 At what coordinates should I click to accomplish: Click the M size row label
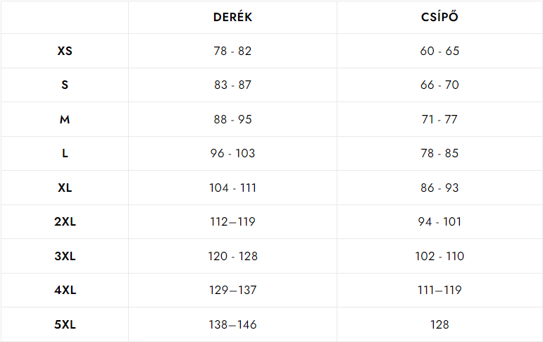(x=65, y=119)
